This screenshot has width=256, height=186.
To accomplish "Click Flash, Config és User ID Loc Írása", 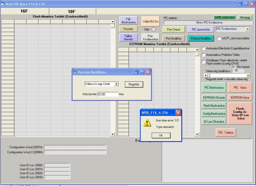I will pos(240,114).
